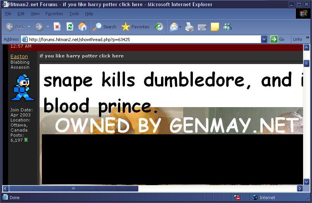The width and height of the screenshot is (312, 203).
Task: Click the Edit page icon
Action: pyautogui.click(x=202, y=27)
